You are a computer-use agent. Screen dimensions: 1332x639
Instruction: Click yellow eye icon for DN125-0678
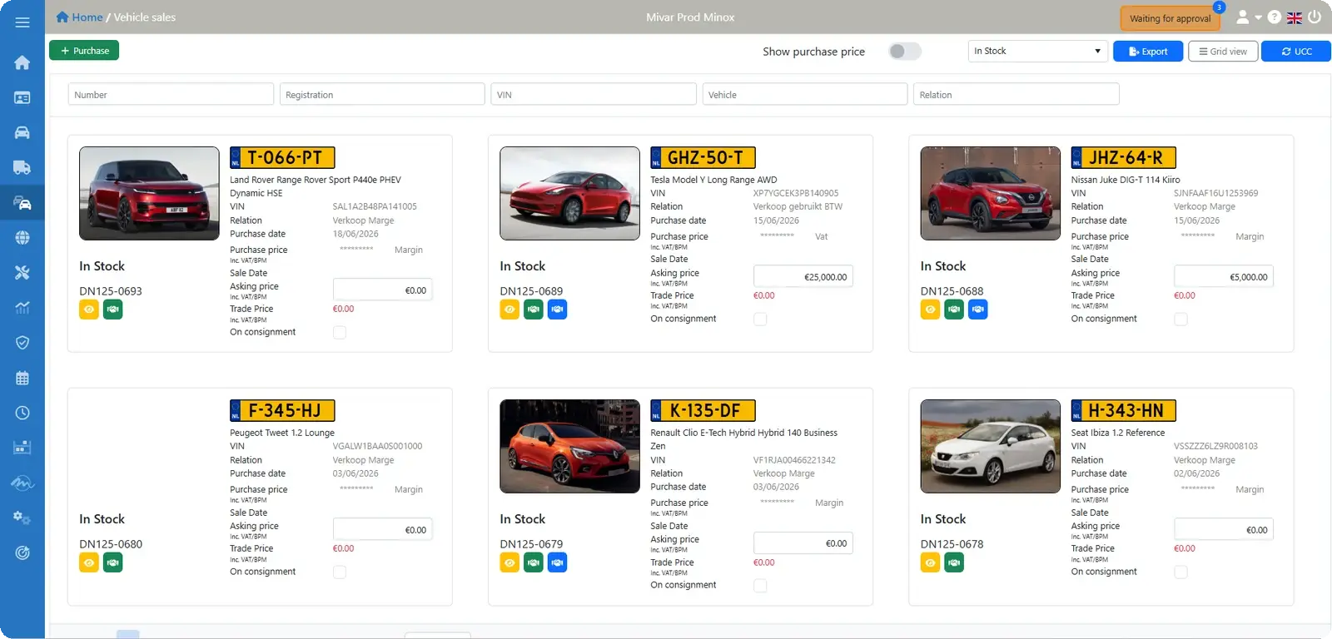point(931,562)
